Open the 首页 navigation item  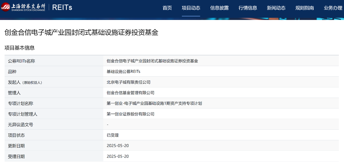[167, 8]
